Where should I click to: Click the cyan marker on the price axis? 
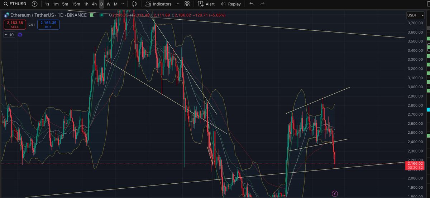(429, 109)
